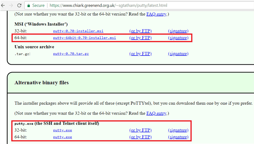
Task: Open FTP link for 32-bit MSI installer
Action: point(140,31)
